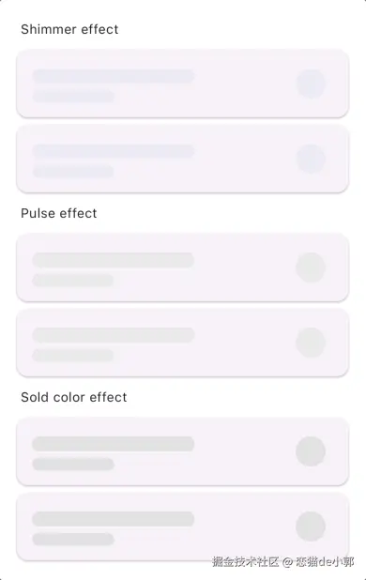Click the circular avatar placeholder in first Shimmer card
The height and width of the screenshot is (580, 366).
(311, 84)
